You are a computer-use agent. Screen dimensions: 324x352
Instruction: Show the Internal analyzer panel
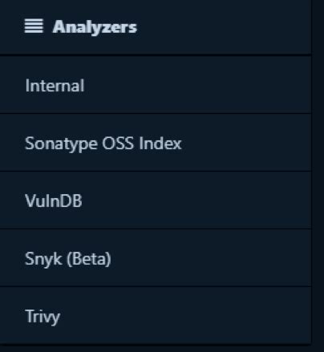pyautogui.click(x=156, y=85)
